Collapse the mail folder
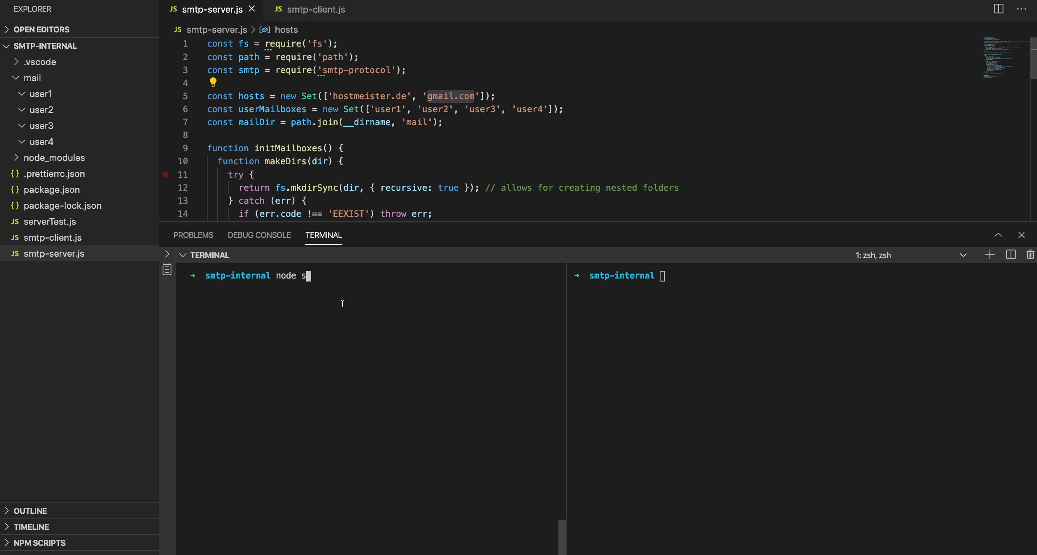1037x555 pixels. tap(32, 78)
